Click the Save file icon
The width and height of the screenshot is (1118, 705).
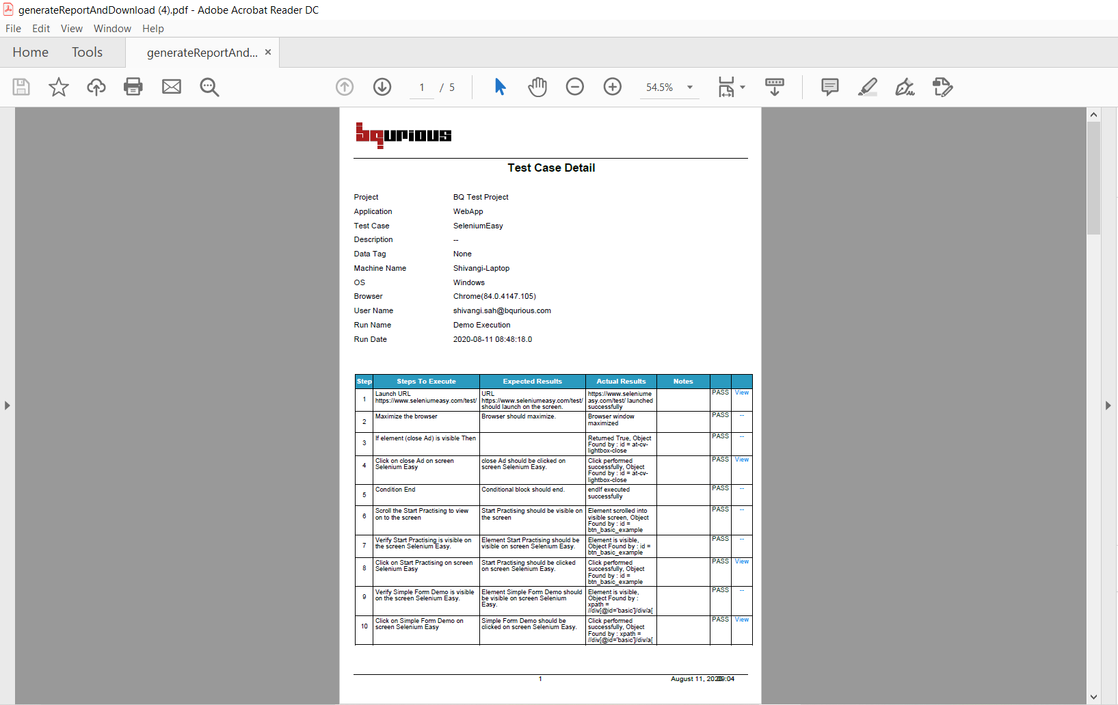21,87
